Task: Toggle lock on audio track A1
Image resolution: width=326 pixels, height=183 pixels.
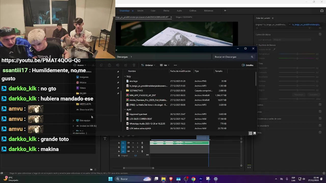Action: tap(119, 143)
